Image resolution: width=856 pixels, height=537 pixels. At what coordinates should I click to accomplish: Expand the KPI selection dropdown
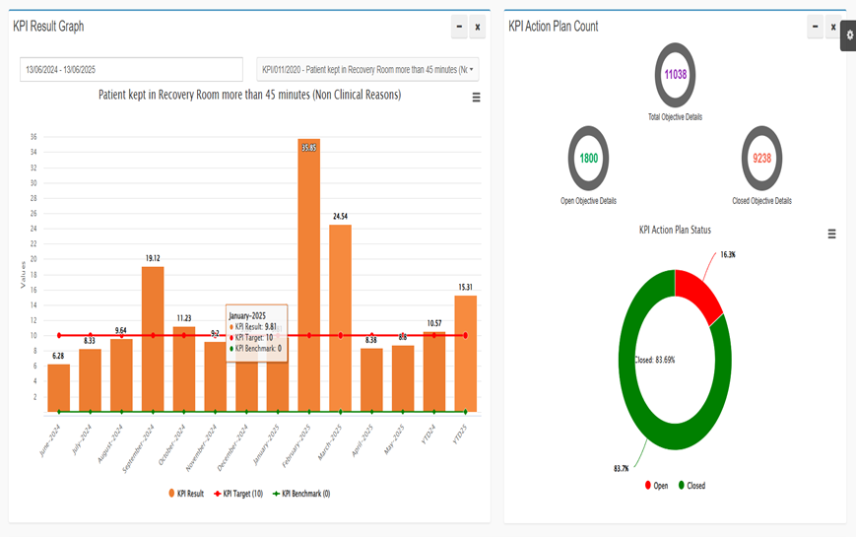367,69
